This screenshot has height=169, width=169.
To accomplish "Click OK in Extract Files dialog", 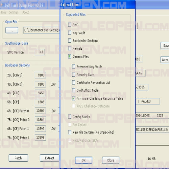I will pos(83,160).
